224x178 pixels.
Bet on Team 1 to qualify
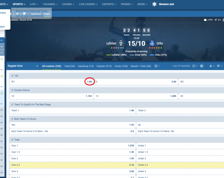coord(73,110)
